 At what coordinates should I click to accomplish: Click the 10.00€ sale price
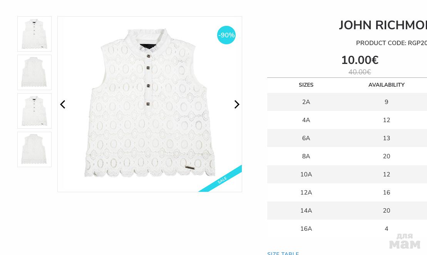pyautogui.click(x=360, y=60)
